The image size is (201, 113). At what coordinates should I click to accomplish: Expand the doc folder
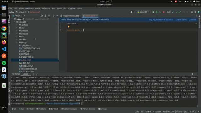pos(17,37)
